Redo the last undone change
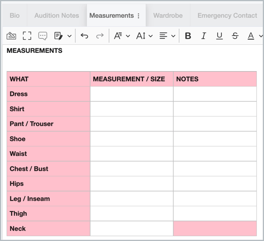This screenshot has height=241, width=264. [100, 36]
